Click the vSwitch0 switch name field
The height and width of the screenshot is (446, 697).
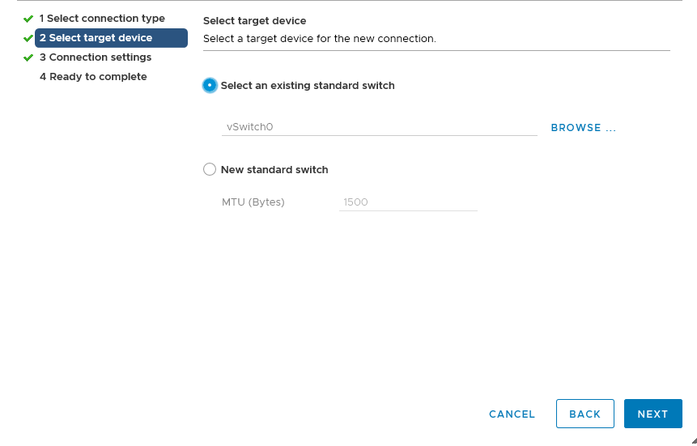coord(379,127)
